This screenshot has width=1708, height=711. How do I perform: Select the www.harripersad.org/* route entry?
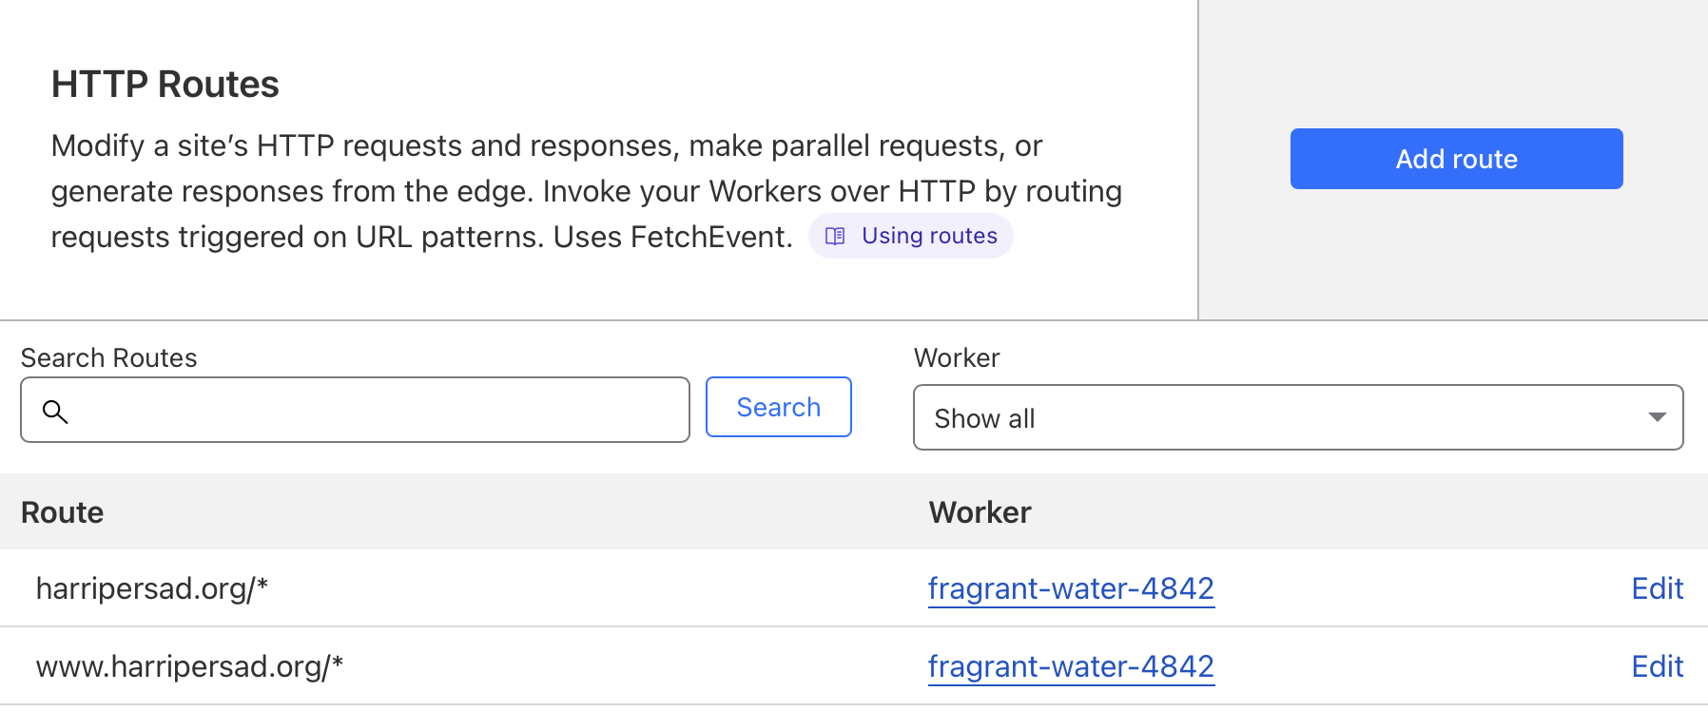pos(189,666)
